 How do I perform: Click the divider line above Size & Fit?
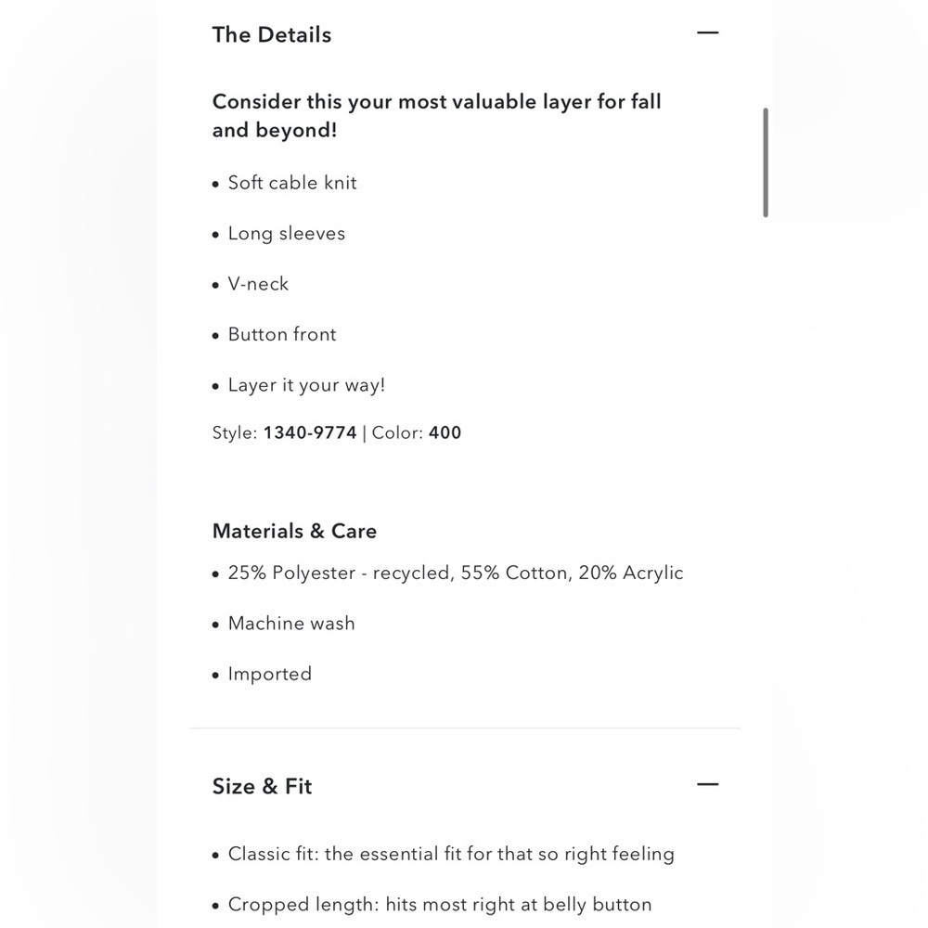pos(465,728)
